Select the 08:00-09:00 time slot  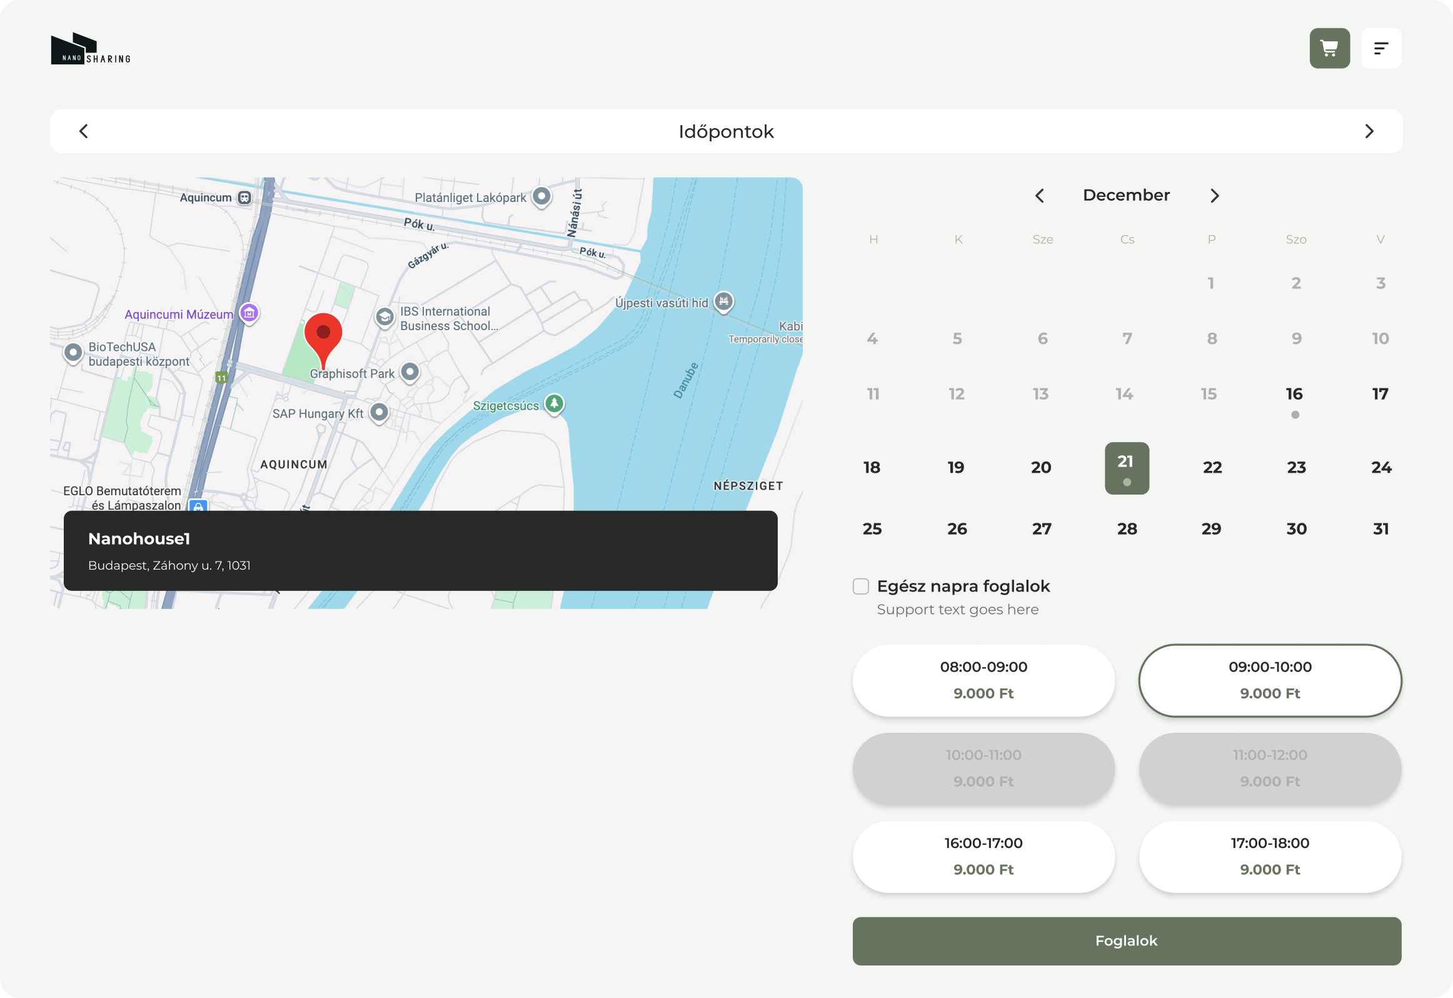click(x=983, y=680)
